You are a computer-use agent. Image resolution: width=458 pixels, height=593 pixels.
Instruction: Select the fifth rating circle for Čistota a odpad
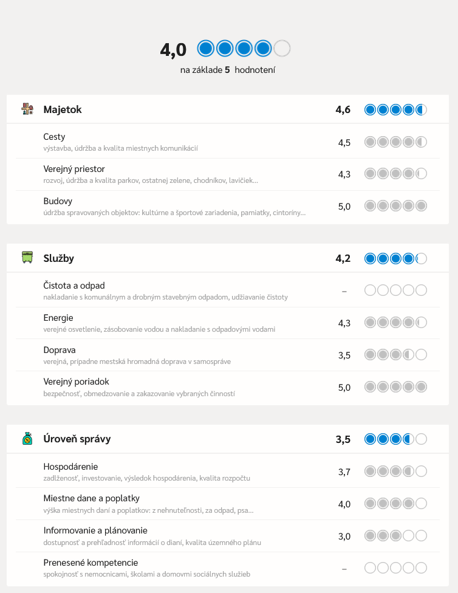tap(421, 290)
